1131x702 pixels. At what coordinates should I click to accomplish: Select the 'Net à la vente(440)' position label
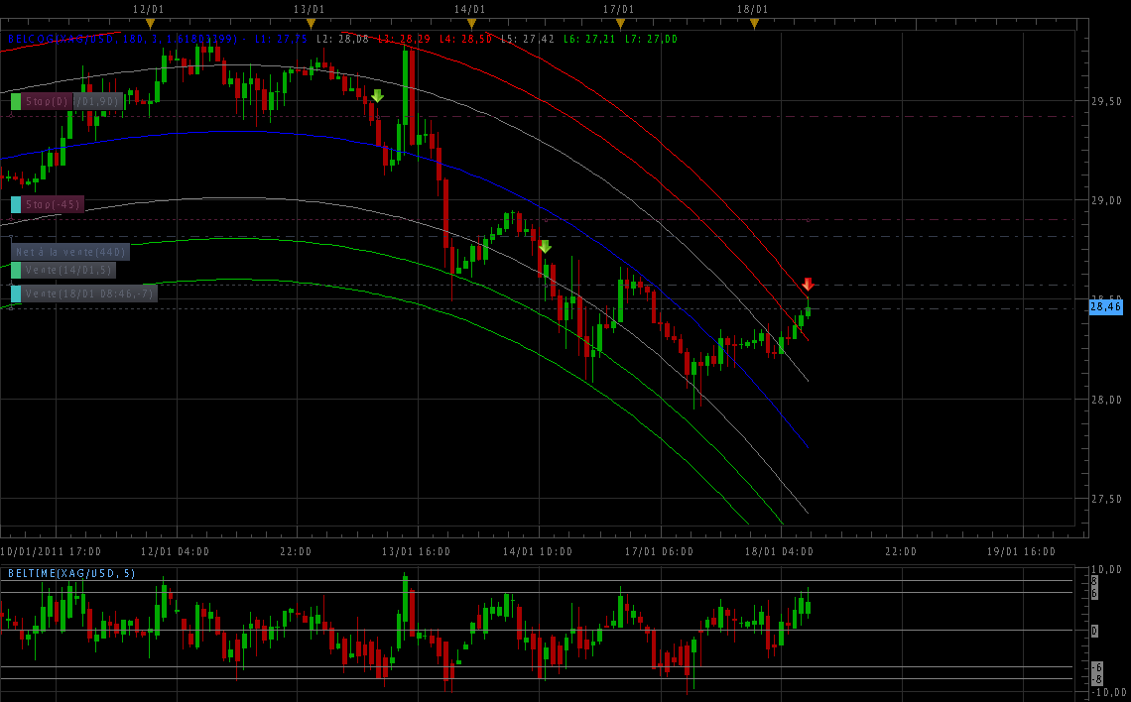click(70, 252)
